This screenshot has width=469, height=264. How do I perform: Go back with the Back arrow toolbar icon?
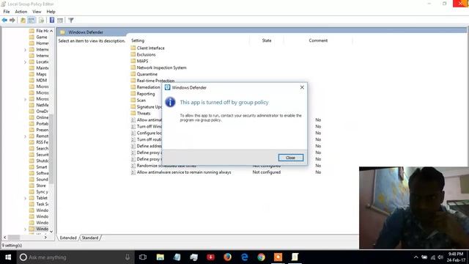click(x=4, y=21)
